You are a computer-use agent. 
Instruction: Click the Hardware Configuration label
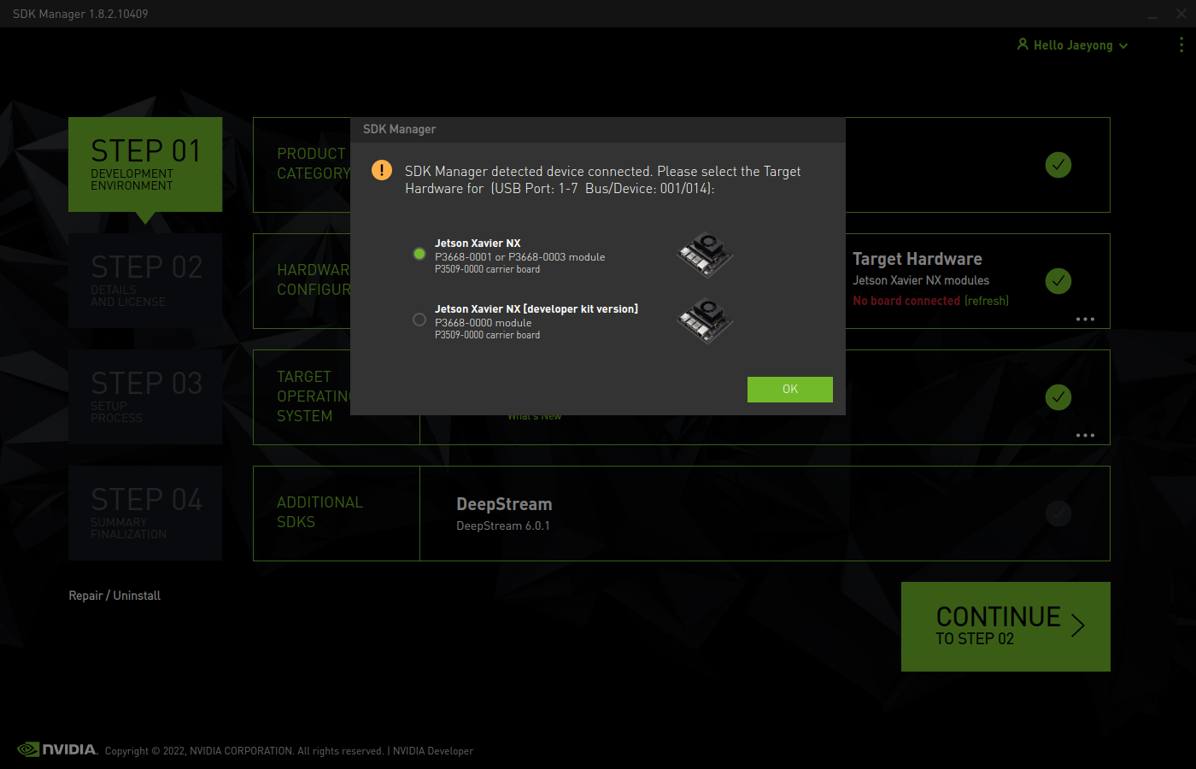click(314, 279)
